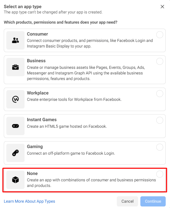This screenshot has height=208, width=170.
Task: Click the Continue button
Action: click(153, 201)
